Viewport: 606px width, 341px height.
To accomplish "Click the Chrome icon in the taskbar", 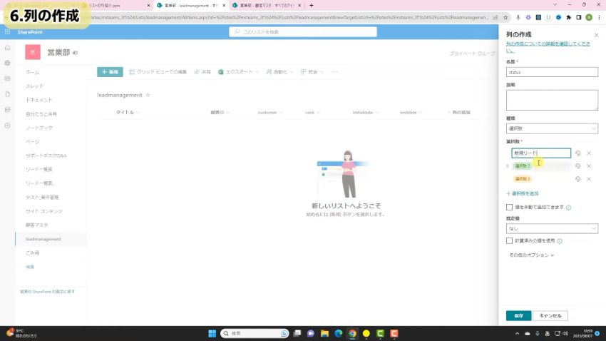I will (x=352, y=333).
